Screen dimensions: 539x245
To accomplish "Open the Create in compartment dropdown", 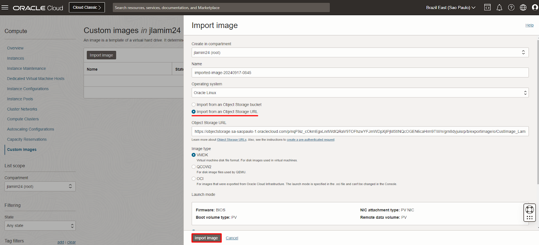I will coord(360,52).
